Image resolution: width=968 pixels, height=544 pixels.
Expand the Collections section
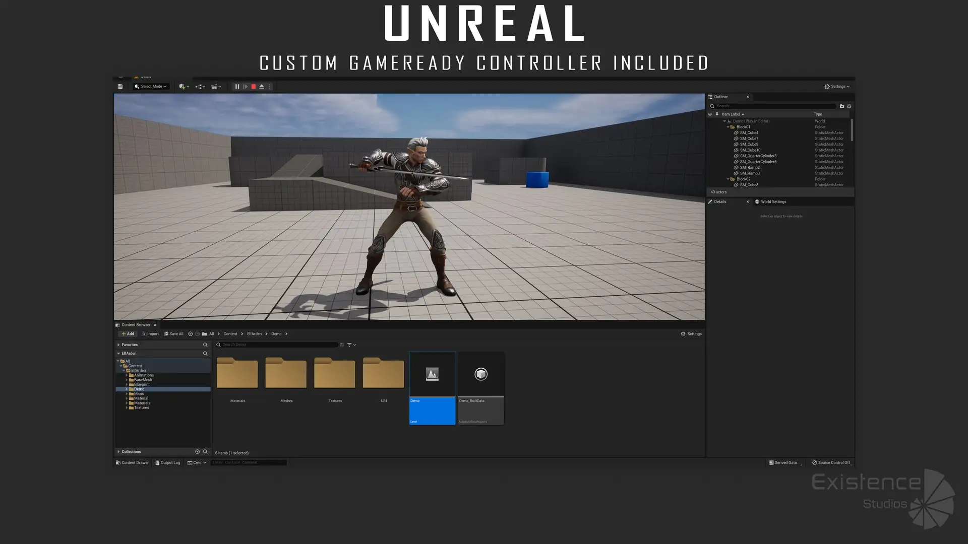tap(118, 452)
